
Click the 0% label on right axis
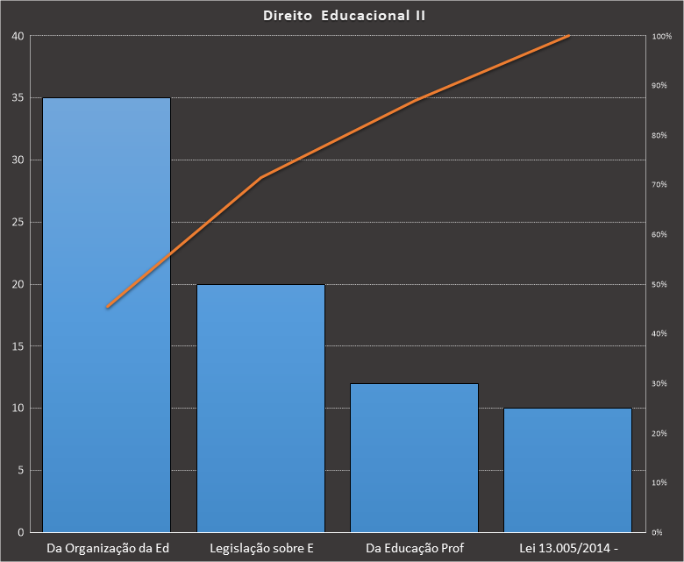[657, 532]
